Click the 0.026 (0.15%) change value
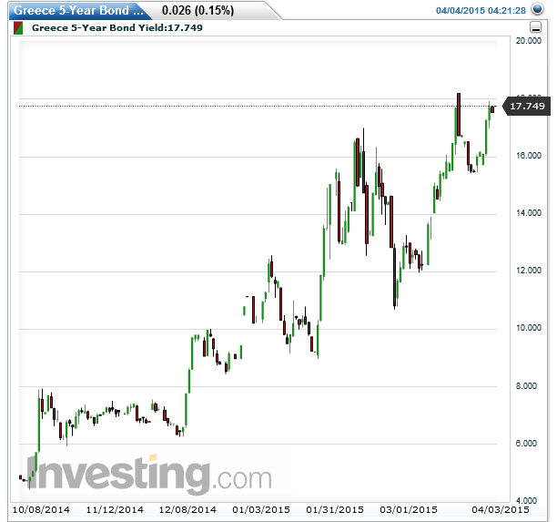Viewport: 557px width, 522px height. 197,10
